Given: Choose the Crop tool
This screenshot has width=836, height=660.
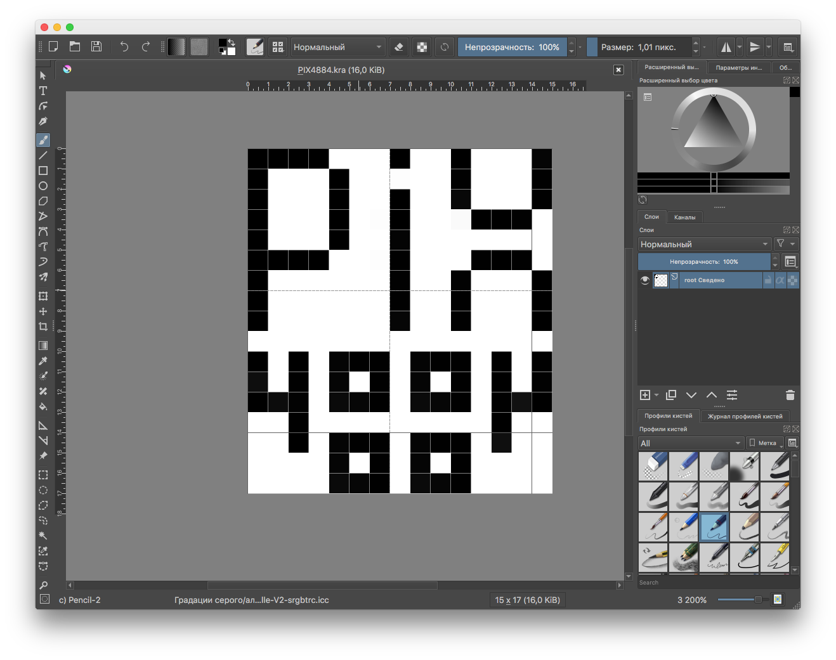Looking at the screenshot, I should (43, 326).
